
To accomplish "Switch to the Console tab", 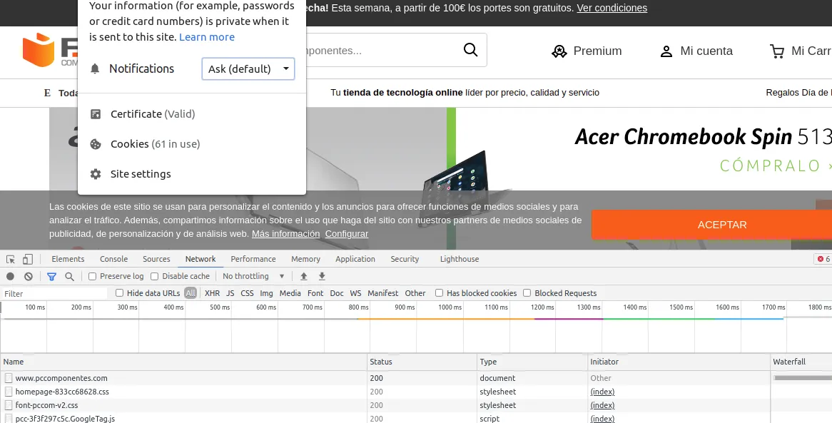I will 114,259.
